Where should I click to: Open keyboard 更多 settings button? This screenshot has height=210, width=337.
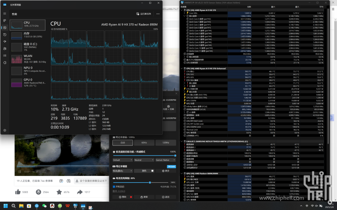(166, 171)
